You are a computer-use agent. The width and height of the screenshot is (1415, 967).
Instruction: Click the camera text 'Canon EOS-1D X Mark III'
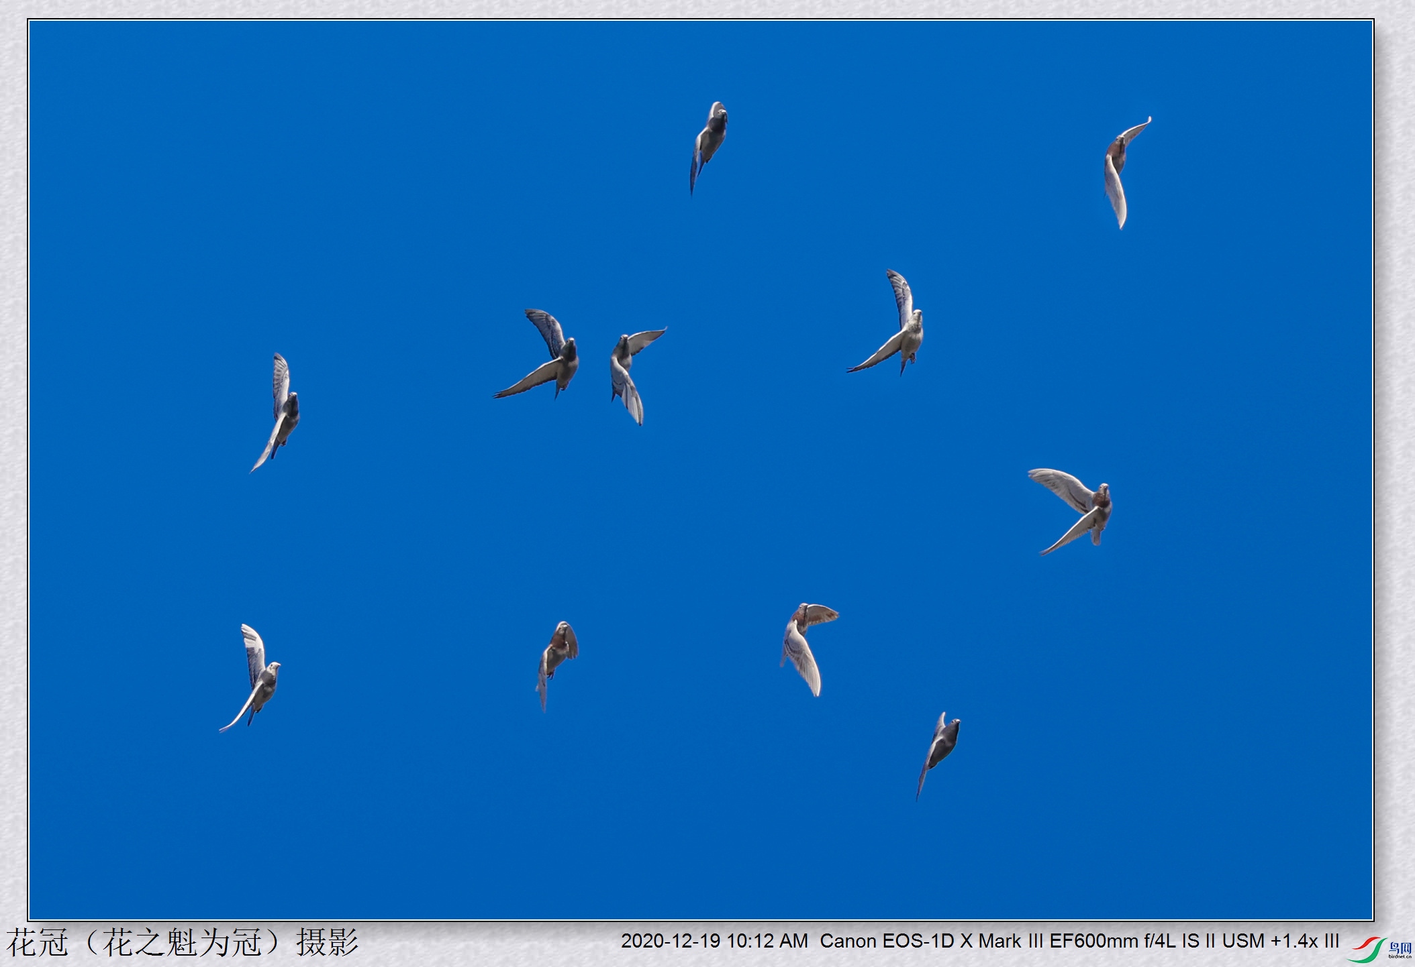pos(932,941)
